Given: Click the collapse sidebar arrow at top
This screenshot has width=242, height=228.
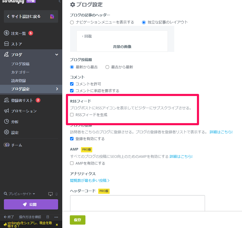Looking at the screenshot, I should pos(60,1).
